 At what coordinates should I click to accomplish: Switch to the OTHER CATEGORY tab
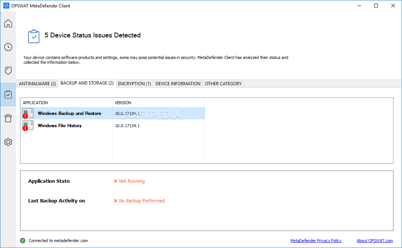pyautogui.click(x=223, y=84)
